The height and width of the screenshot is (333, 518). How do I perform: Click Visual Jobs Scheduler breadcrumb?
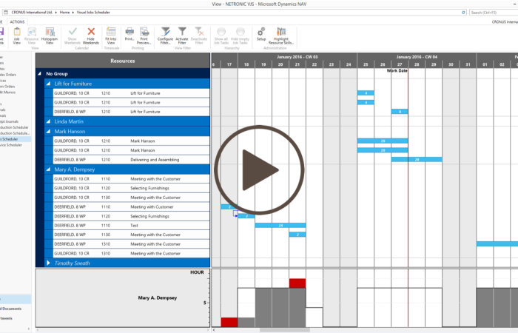click(x=93, y=13)
